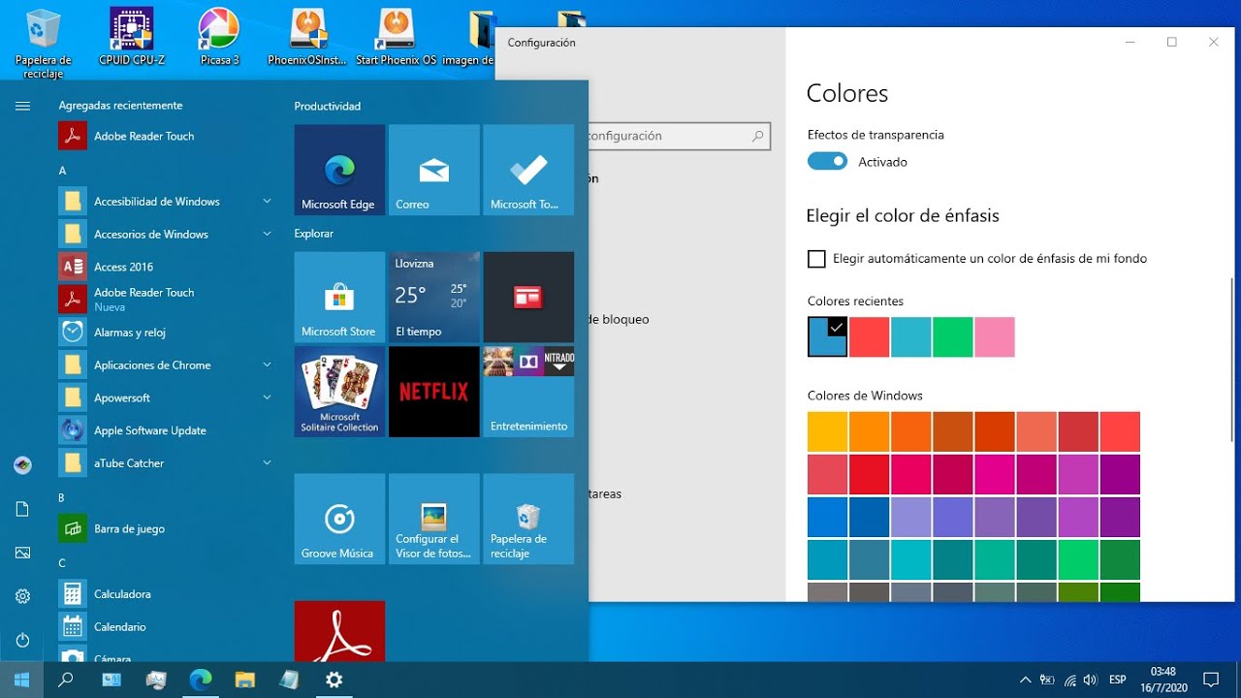
Task: Open the Microsoft Edge tile in Start
Action: pyautogui.click(x=339, y=170)
